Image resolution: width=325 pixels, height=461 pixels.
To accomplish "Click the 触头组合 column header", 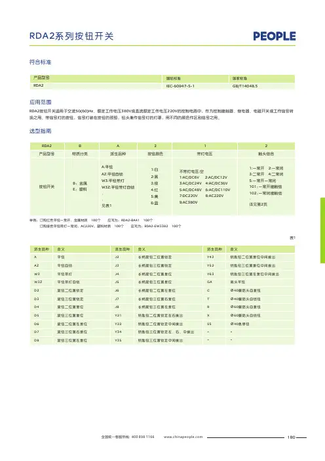I will tap(266, 154).
